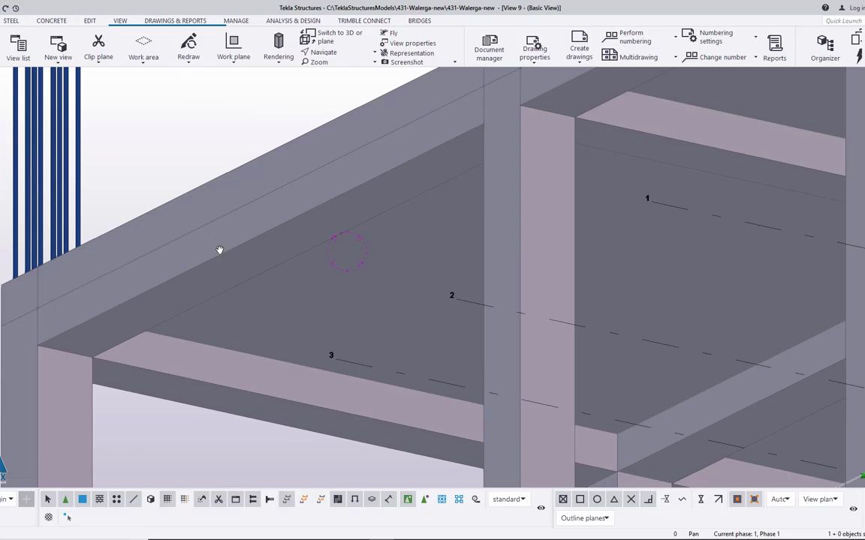Click Log in at top right
Image resolution: width=865 pixels, height=540 pixels.
(x=851, y=7)
